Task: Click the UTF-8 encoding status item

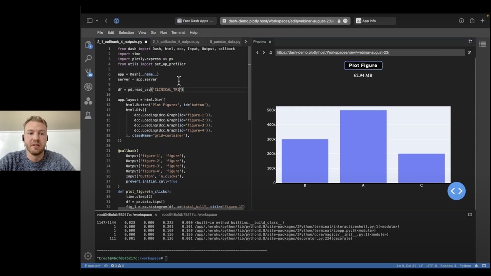Action: coord(431,266)
